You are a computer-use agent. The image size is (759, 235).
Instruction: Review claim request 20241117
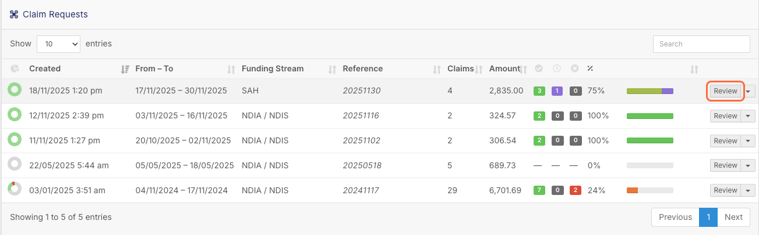(726, 190)
